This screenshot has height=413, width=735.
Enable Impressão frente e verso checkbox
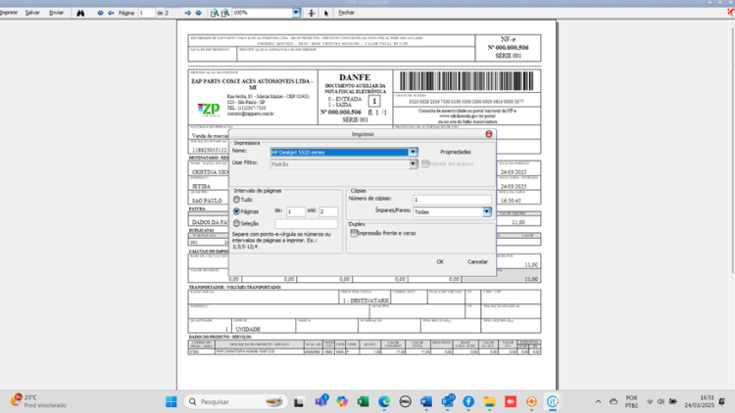tap(354, 233)
